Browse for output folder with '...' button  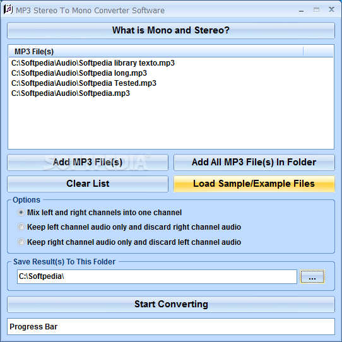click(x=312, y=276)
